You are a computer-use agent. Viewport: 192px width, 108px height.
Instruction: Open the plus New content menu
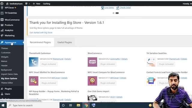tap(37, 4)
